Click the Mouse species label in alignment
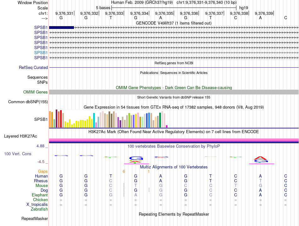The width and height of the screenshot is (299, 226). pos(42,186)
